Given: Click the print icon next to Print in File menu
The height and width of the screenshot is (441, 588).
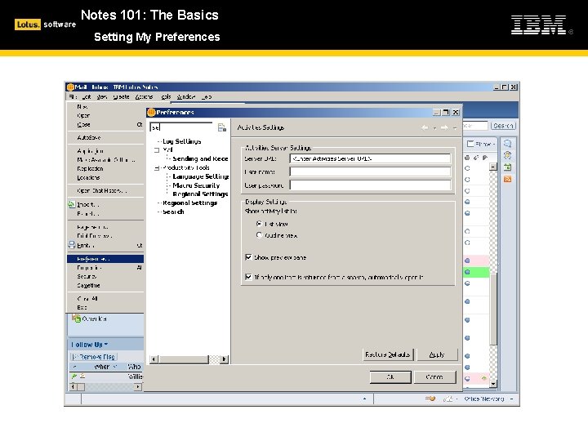Looking at the screenshot, I should click(72, 245).
